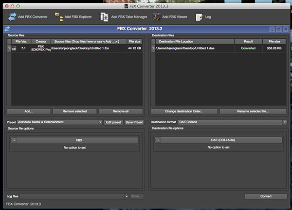292x210 pixels.
Task: Click Change destination folder button
Action: (184, 112)
